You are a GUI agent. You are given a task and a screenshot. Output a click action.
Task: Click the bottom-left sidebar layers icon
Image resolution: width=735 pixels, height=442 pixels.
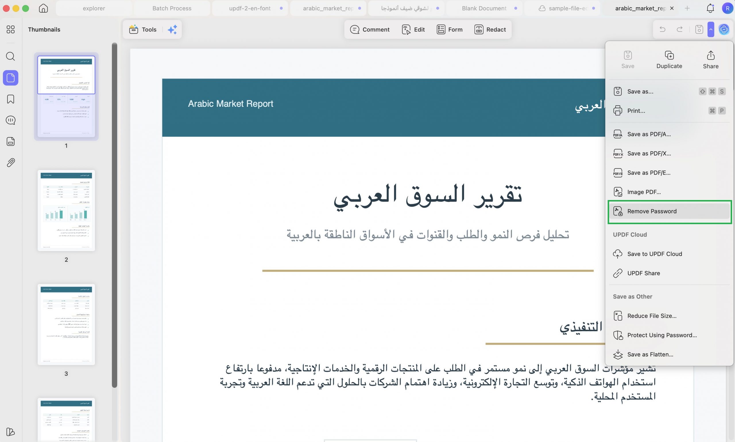click(x=10, y=432)
